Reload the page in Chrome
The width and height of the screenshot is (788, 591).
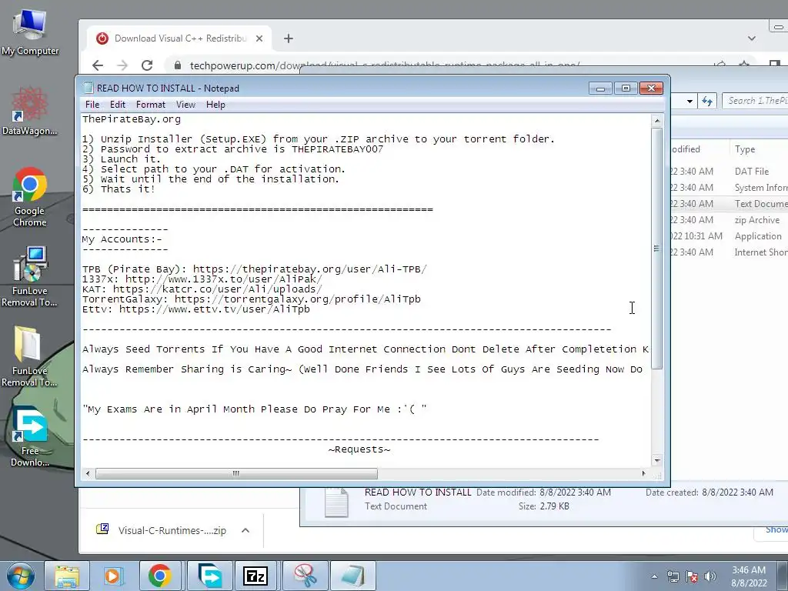click(147, 65)
